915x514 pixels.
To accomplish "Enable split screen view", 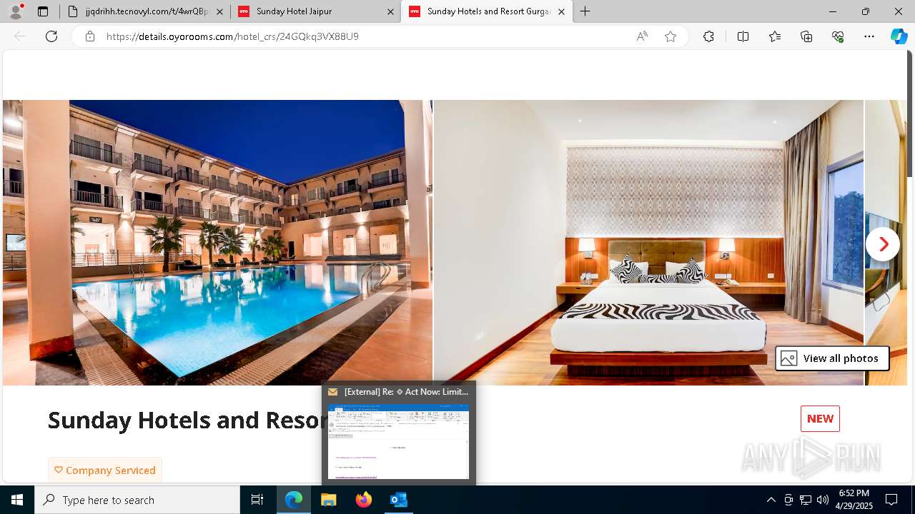I will pos(743,36).
